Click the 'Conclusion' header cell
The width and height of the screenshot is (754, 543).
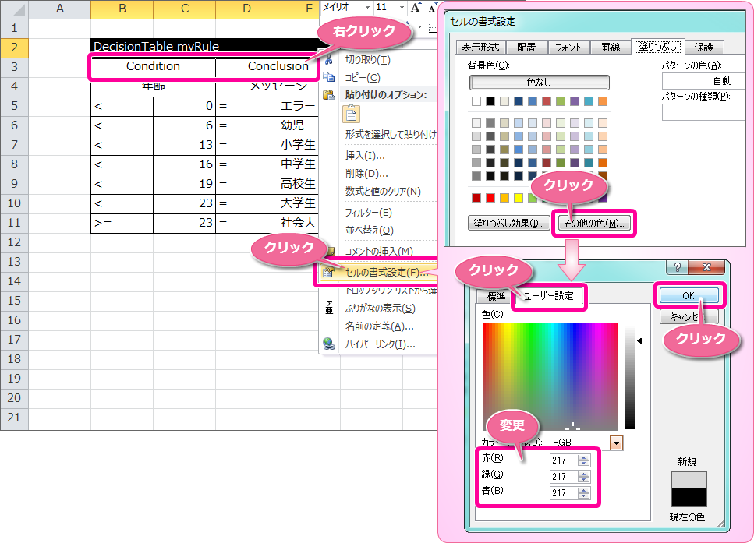click(x=267, y=66)
